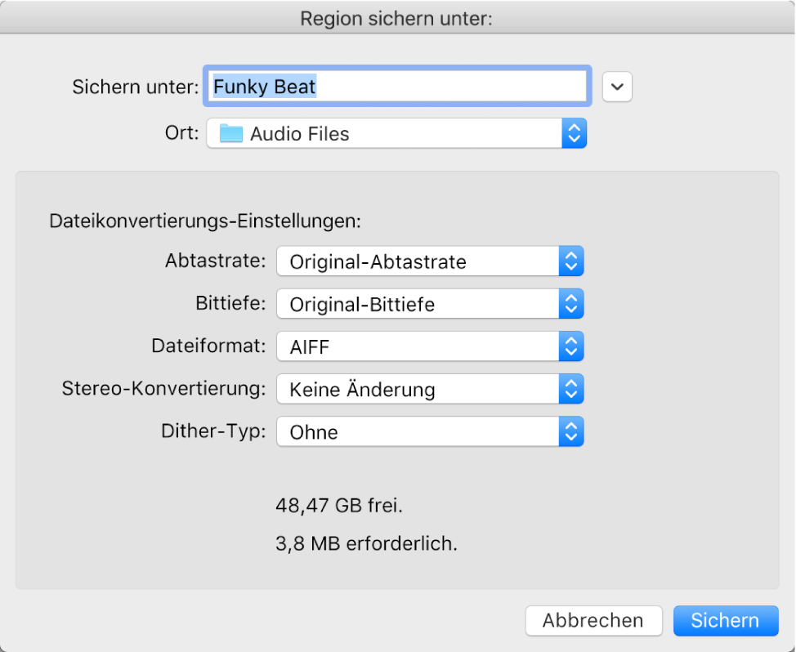This screenshot has height=652, width=796.
Task: Open the Stereo-Konvertierung dropdown
Action: 429,389
